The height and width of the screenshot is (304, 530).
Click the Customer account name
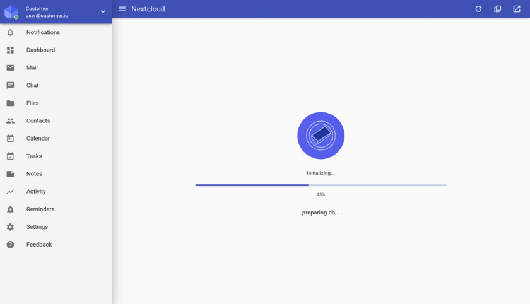point(37,8)
